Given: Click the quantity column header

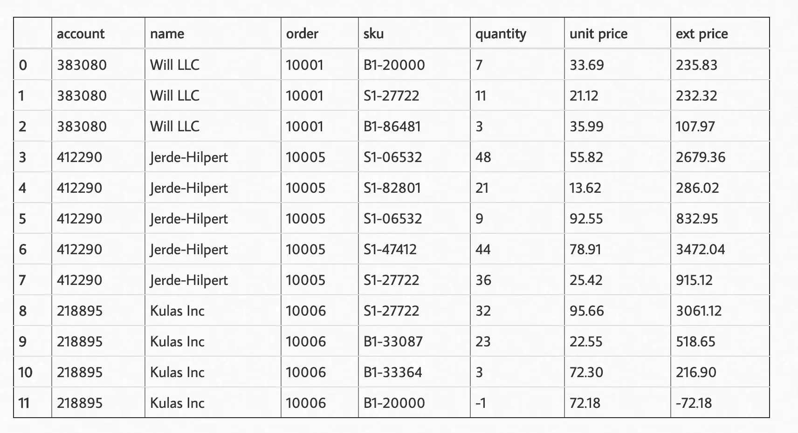Looking at the screenshot, I should tap(501, 34).
